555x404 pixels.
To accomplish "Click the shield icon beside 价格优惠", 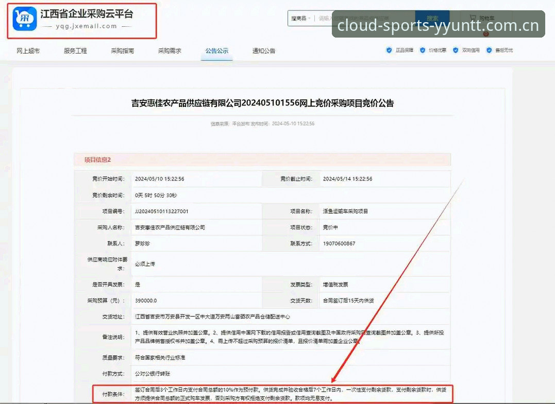I will click(422, 50).
